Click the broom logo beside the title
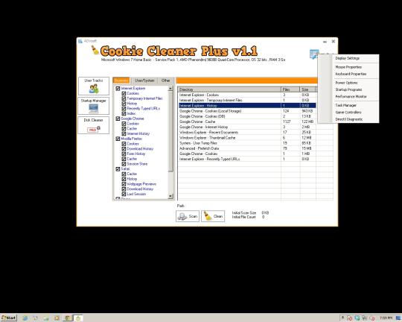The width and height of the screenshot is (402, 322). coord(95,50)
